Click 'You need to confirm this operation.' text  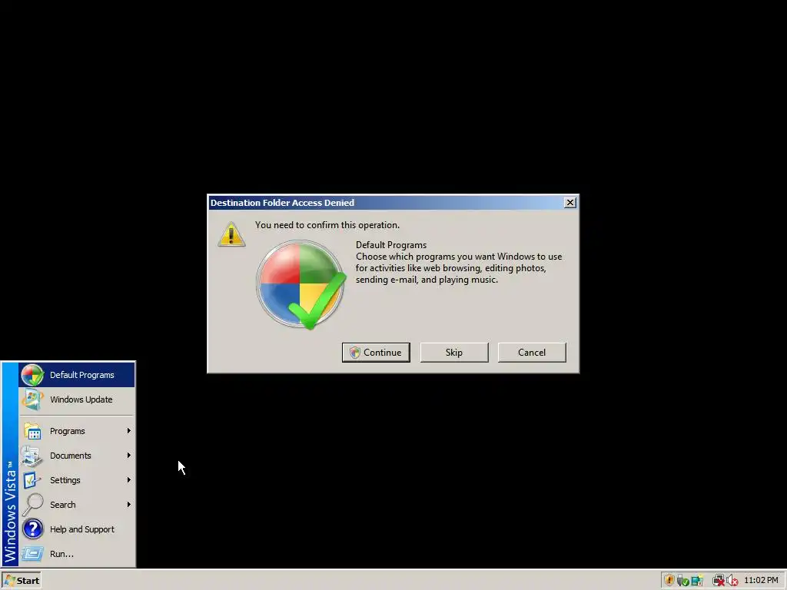point(327,225)
